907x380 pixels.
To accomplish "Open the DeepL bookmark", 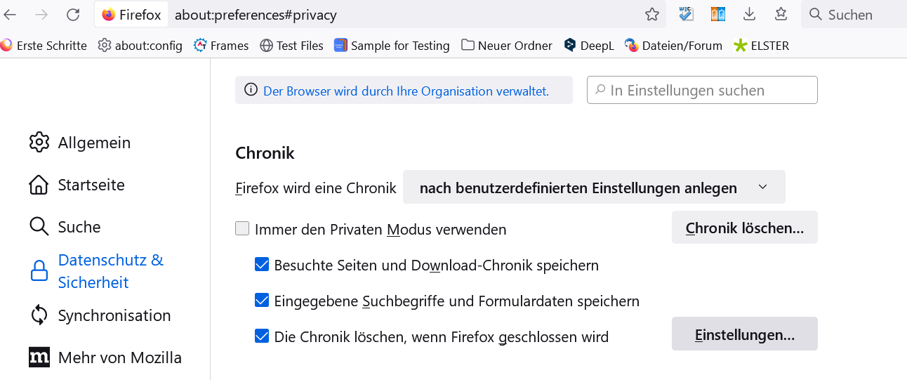I will click(589, 46).
